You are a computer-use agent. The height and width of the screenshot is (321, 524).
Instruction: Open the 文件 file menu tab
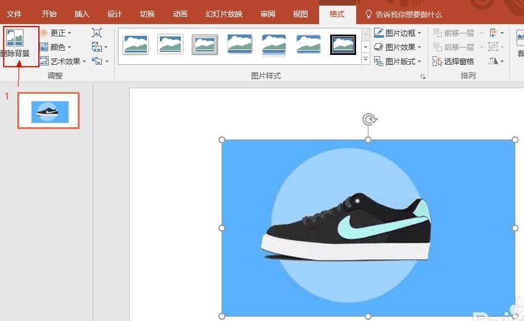(x=14, y=14)
